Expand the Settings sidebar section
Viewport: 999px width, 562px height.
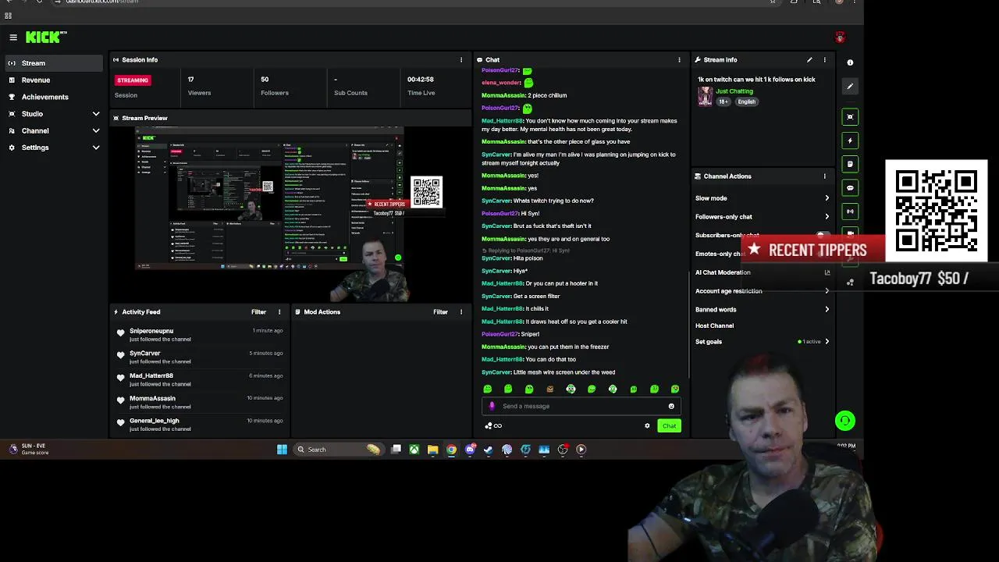click(x=96, y=148)
